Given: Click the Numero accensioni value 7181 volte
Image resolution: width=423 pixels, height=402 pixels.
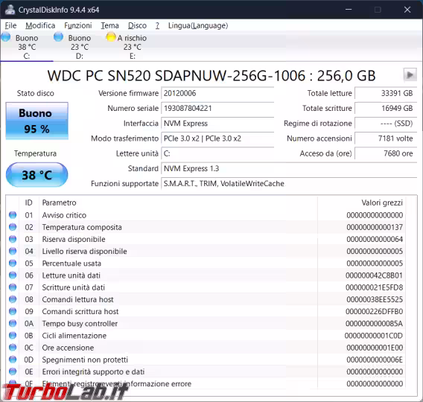Looking at the screenshot, I should (386, 138).
